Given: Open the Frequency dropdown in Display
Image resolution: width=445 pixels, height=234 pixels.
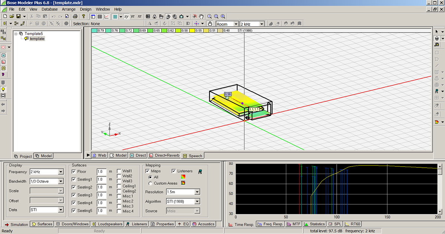Looking at the screenshot, I should tap(61, 172).
